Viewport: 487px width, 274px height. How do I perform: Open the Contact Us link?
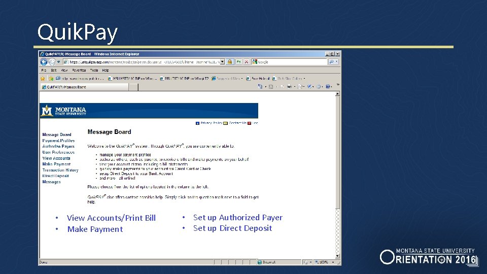click(237, 123)
